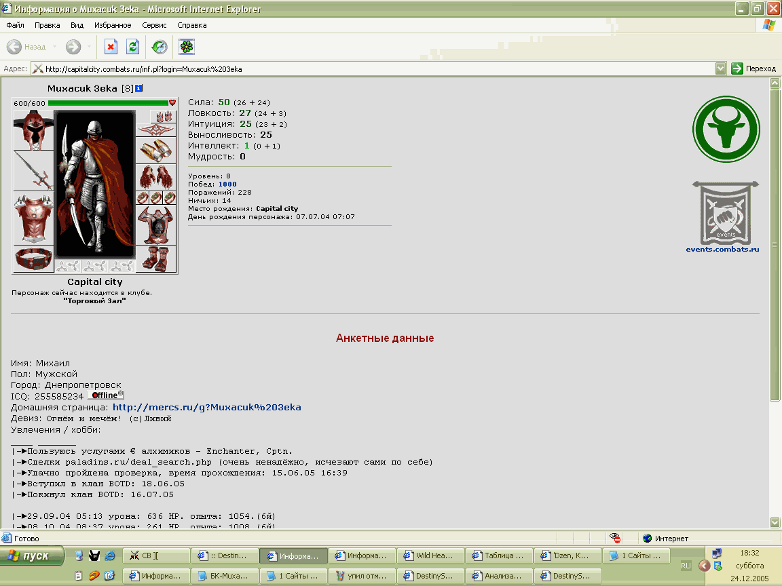Click the Переход go button
This screenshot has width=782, height=586.
753,69
